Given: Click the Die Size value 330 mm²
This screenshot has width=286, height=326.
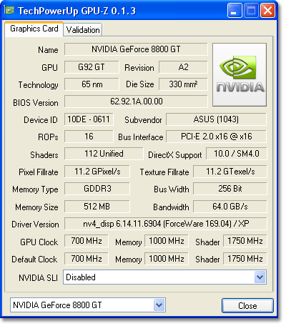Looking at the screenshot, I should [x=183, y=84].
